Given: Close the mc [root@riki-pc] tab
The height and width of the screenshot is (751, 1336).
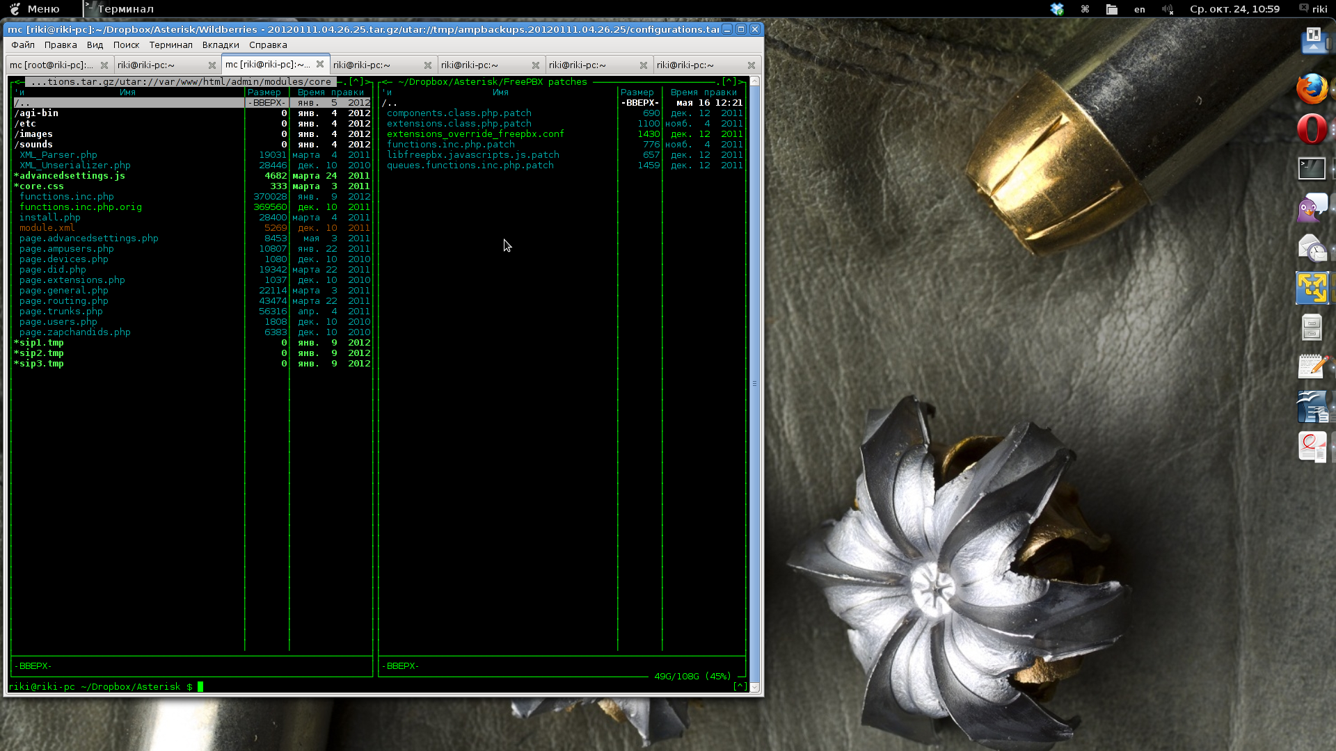Looking at the screenshot, I should (x=104, y=65).
